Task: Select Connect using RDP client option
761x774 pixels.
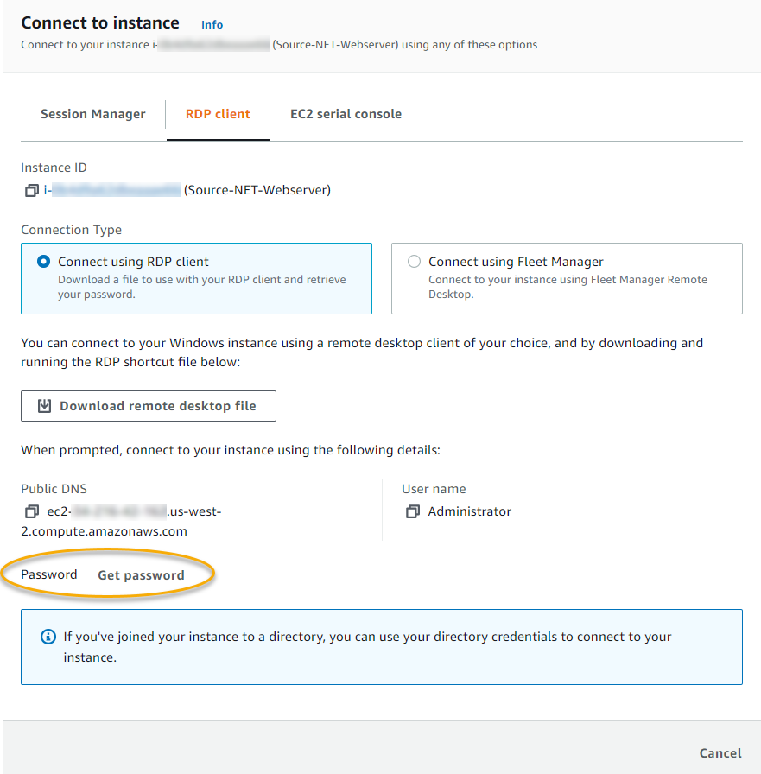Action: coord(44,262)
